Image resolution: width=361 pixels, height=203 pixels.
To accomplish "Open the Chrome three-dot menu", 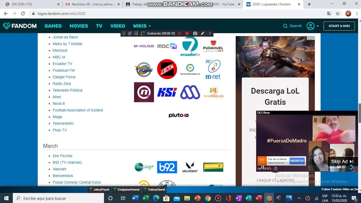I will coord(356,14).
